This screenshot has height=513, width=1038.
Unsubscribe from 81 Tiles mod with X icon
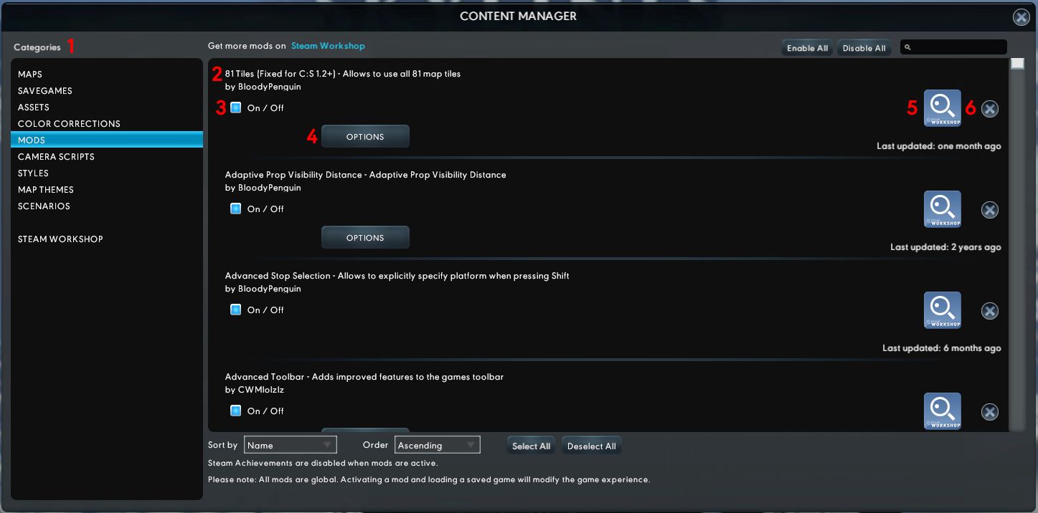(990, 109)
